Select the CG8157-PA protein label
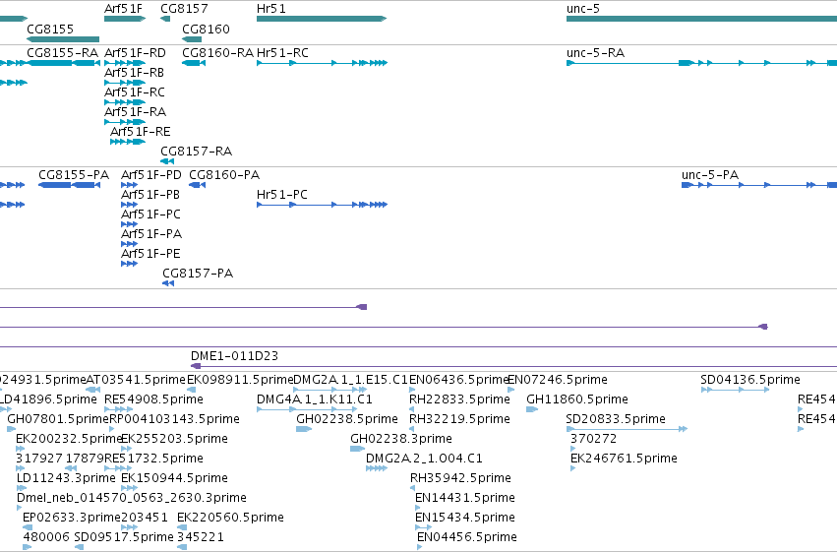This screenshot has width=837, height=552. 198,274
